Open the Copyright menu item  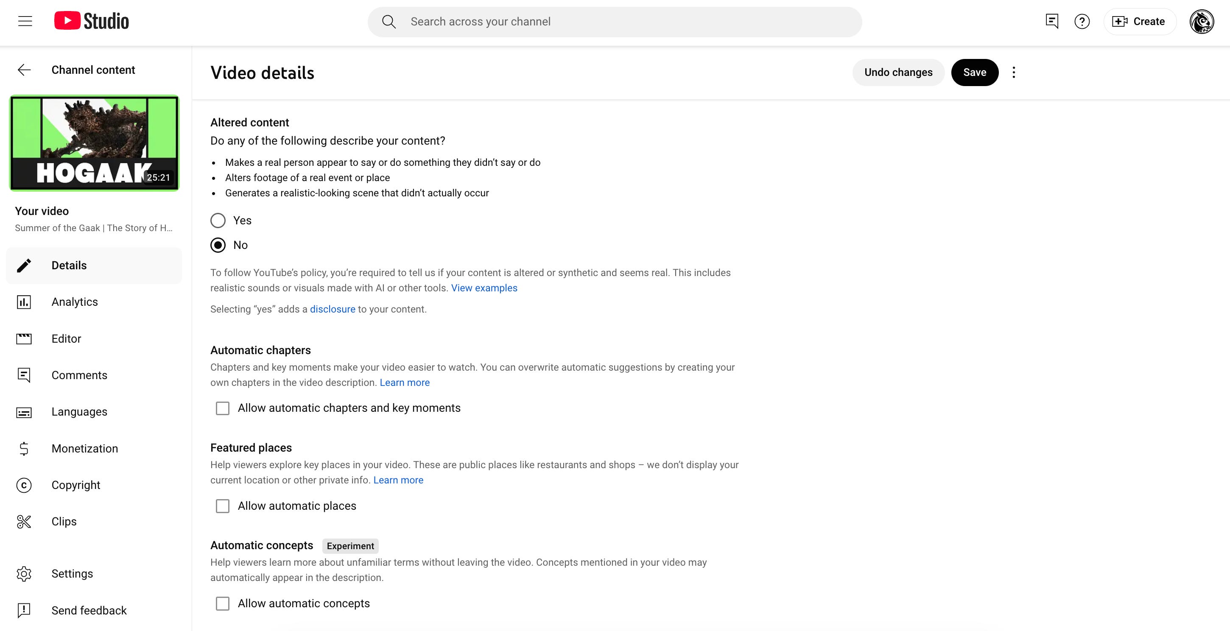click(94, 485)
